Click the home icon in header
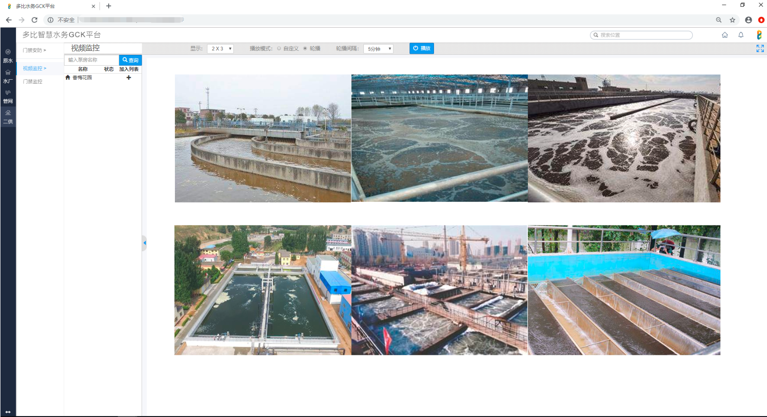Screen dimensions: 767x417 pos(725,35)
